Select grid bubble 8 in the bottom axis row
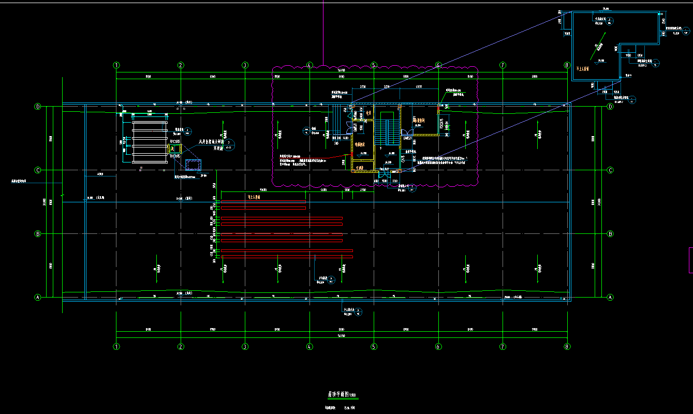Viewport: 693px width, 414px height. tap(567, 347)
